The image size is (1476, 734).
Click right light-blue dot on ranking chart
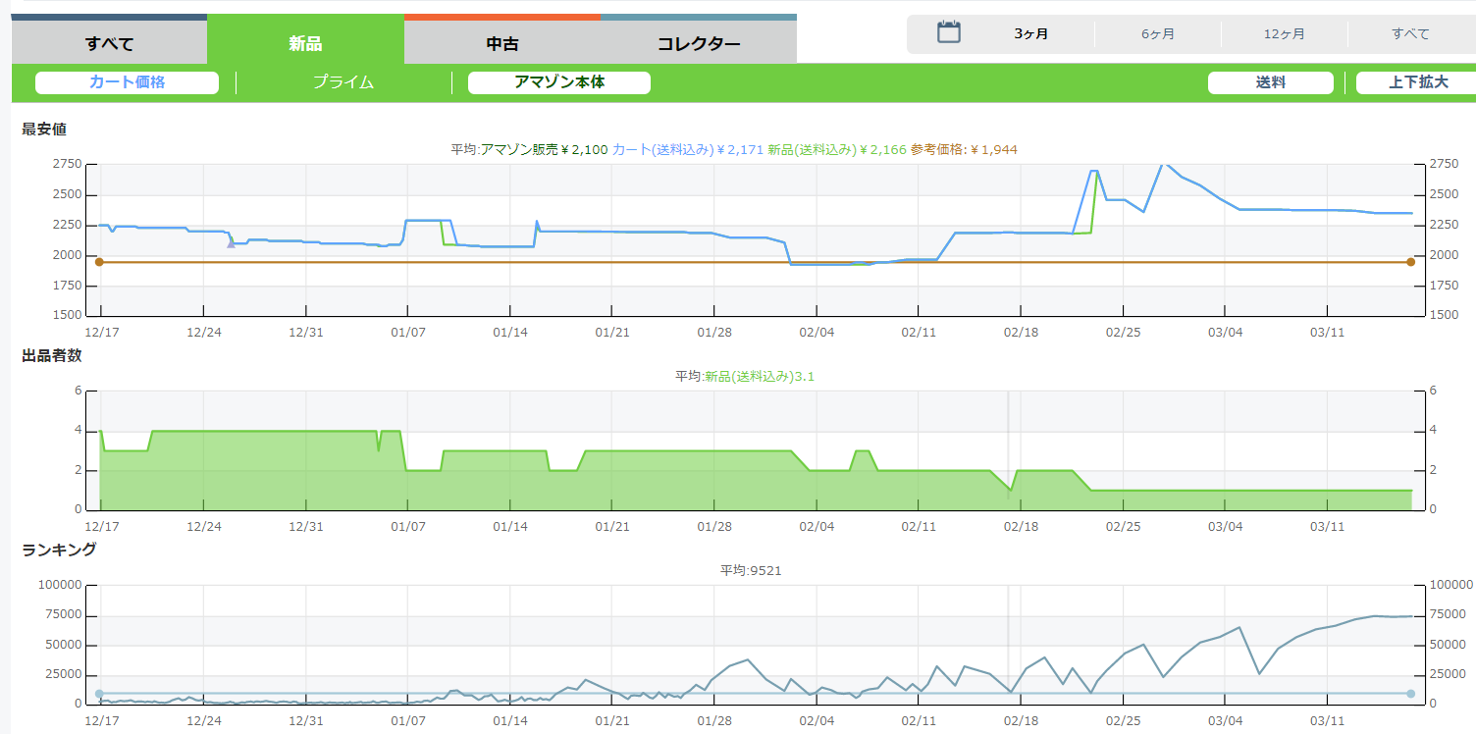point(1410,694)
